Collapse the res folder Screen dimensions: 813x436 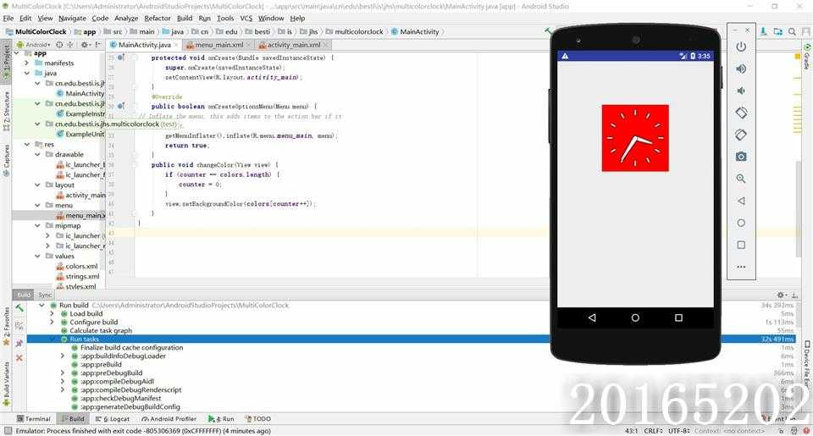tap(27, 144)
